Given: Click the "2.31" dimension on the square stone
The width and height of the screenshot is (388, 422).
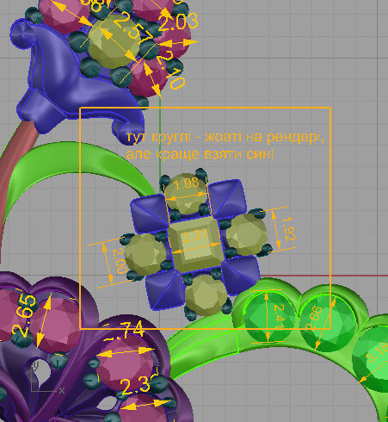Looking at the screenshot, I should (x=194, y=236).
